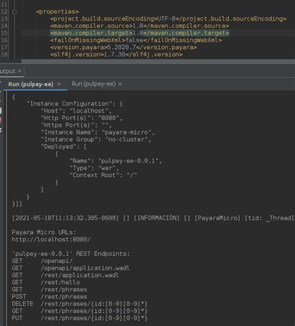Click the POST /rest/phrases output line

pos(49,297)
